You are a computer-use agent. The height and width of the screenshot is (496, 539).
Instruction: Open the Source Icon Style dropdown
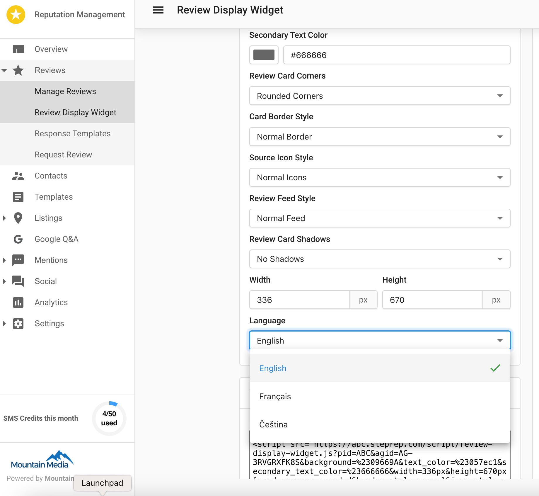pos(380,177)
